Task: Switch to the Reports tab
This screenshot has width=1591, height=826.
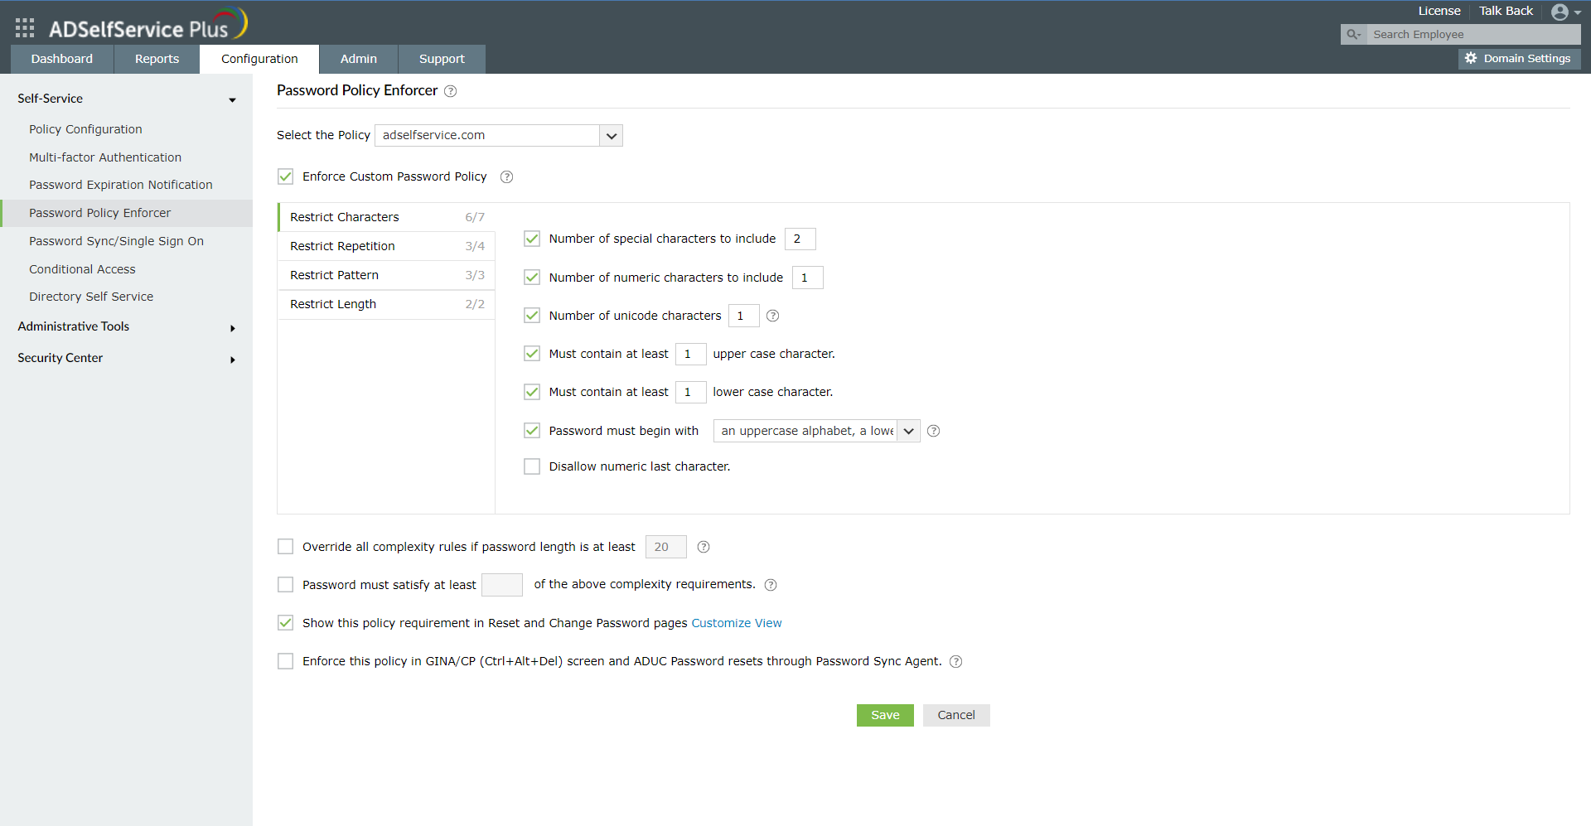Action: point(157,59)
